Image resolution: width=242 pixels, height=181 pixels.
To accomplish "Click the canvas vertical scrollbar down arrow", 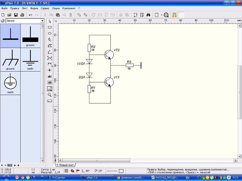I will (x=240, y=156).
